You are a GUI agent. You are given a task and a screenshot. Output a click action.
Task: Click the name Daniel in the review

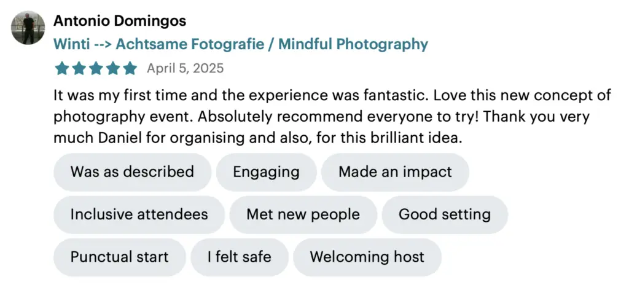[120, 139]
